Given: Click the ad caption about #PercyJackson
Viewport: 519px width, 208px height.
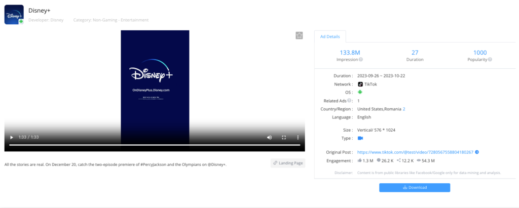Looking at the screenshot, I should pyautogui.click(x=116, y=164).
